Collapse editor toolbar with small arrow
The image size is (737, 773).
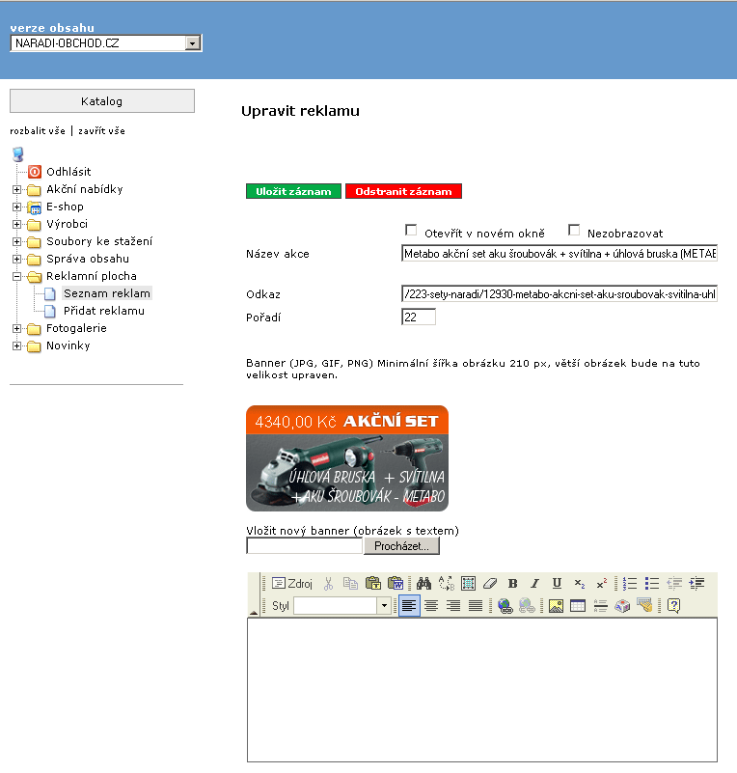point(254,613)
